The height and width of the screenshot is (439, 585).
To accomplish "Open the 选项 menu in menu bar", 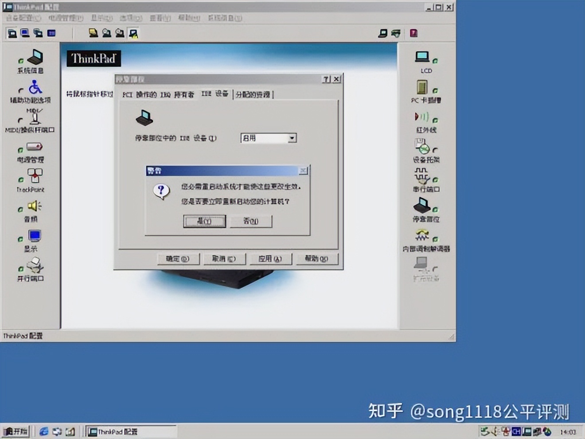I will point(131,18).
